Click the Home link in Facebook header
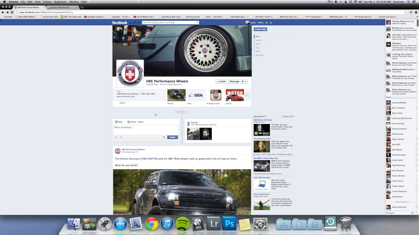419x235 pixels. click(261, 23)
